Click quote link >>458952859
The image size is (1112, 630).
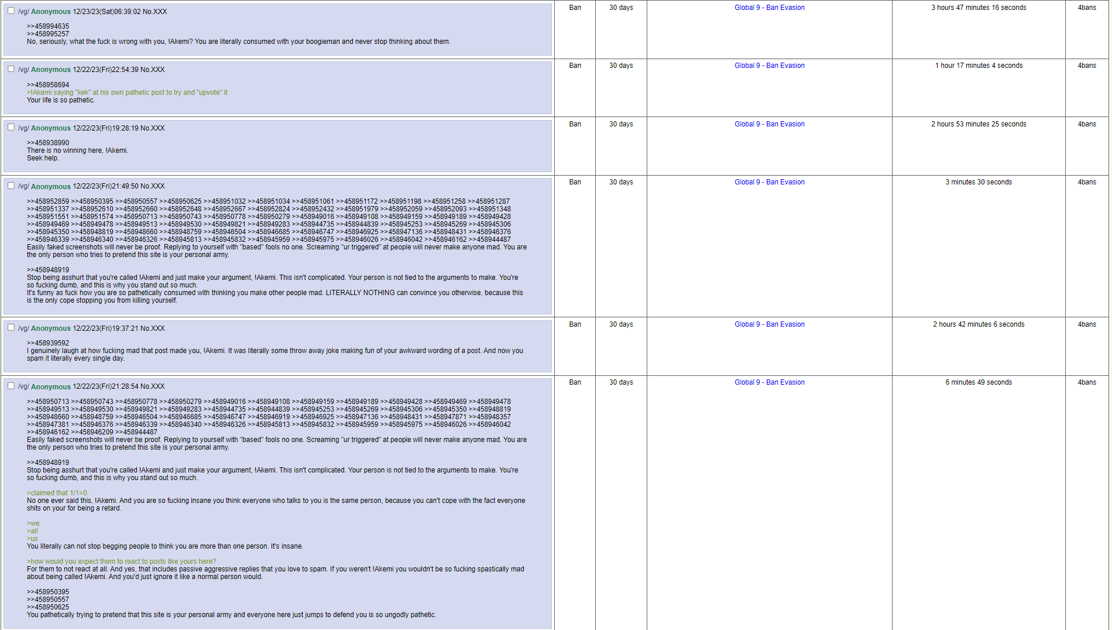click(x=48, y=201)
